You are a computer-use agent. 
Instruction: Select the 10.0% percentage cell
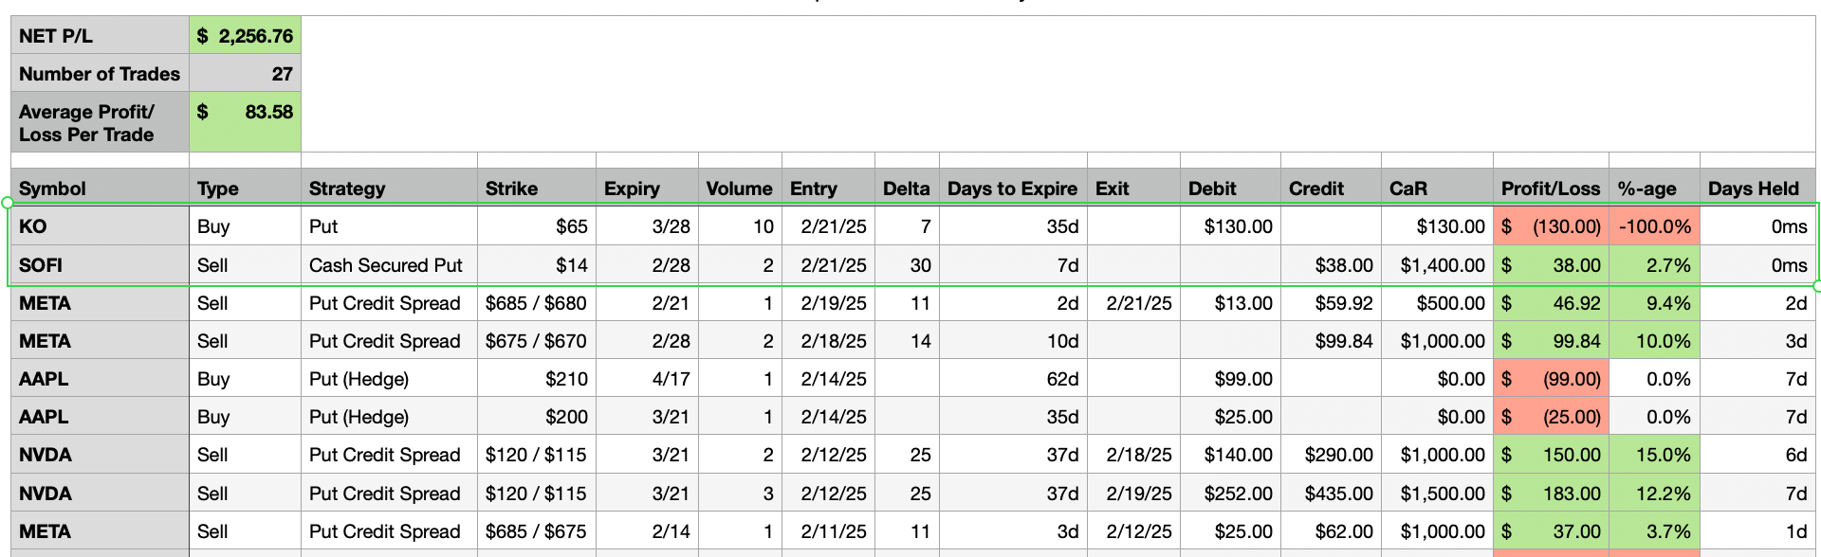[1654, 341]
